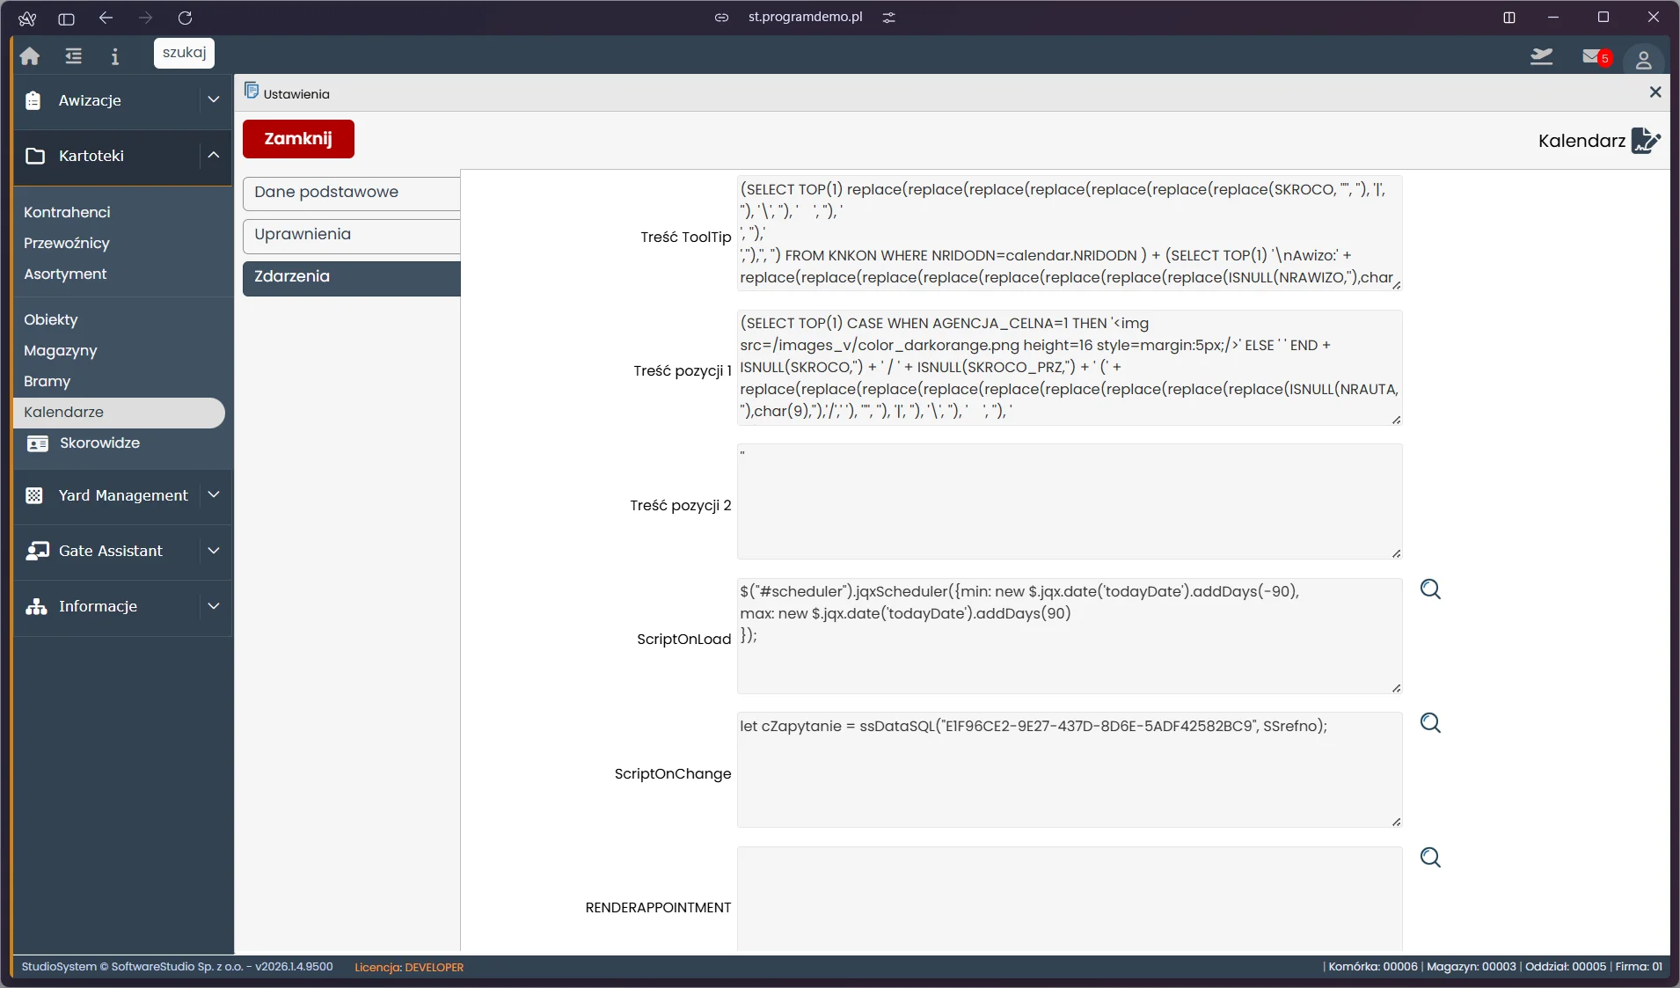1680x988 pixels.
Task: Open Skorowidze in the sidebar
Action: pyautogui.click(x=99, y=443)
